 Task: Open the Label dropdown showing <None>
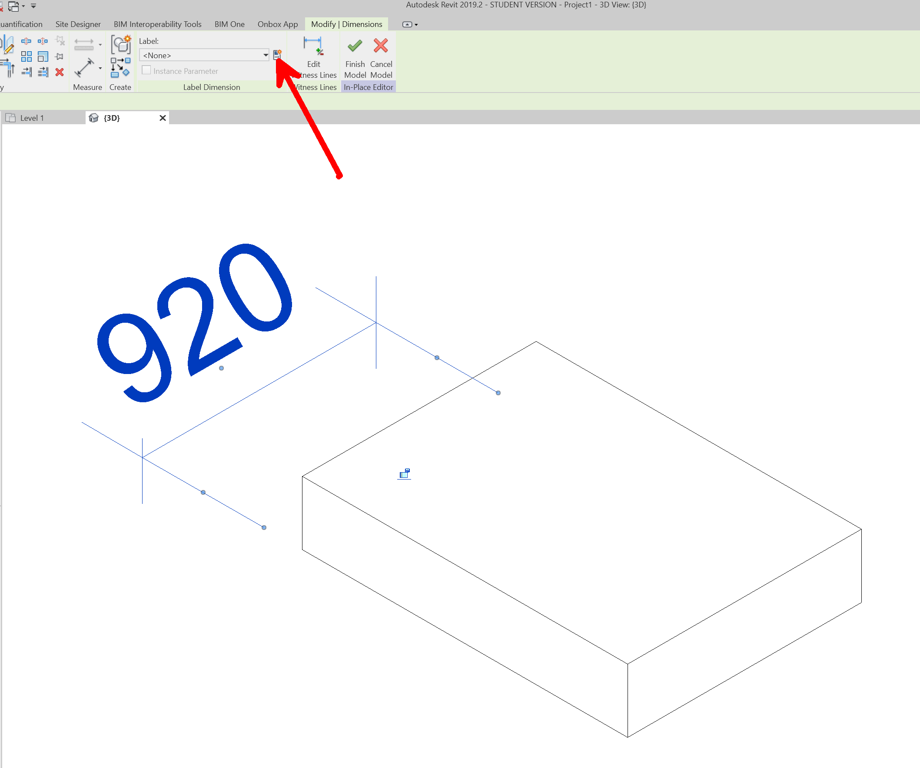click(204, 55)
